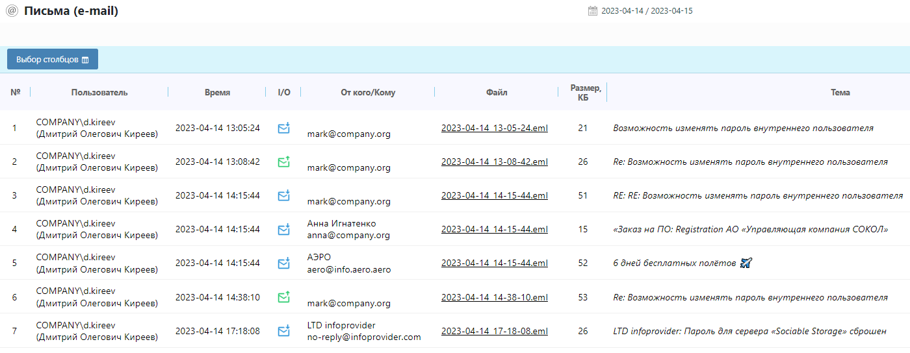Select subject "6 дней бесплатных полётов"

pyautogui.click(x=674, y=263)
